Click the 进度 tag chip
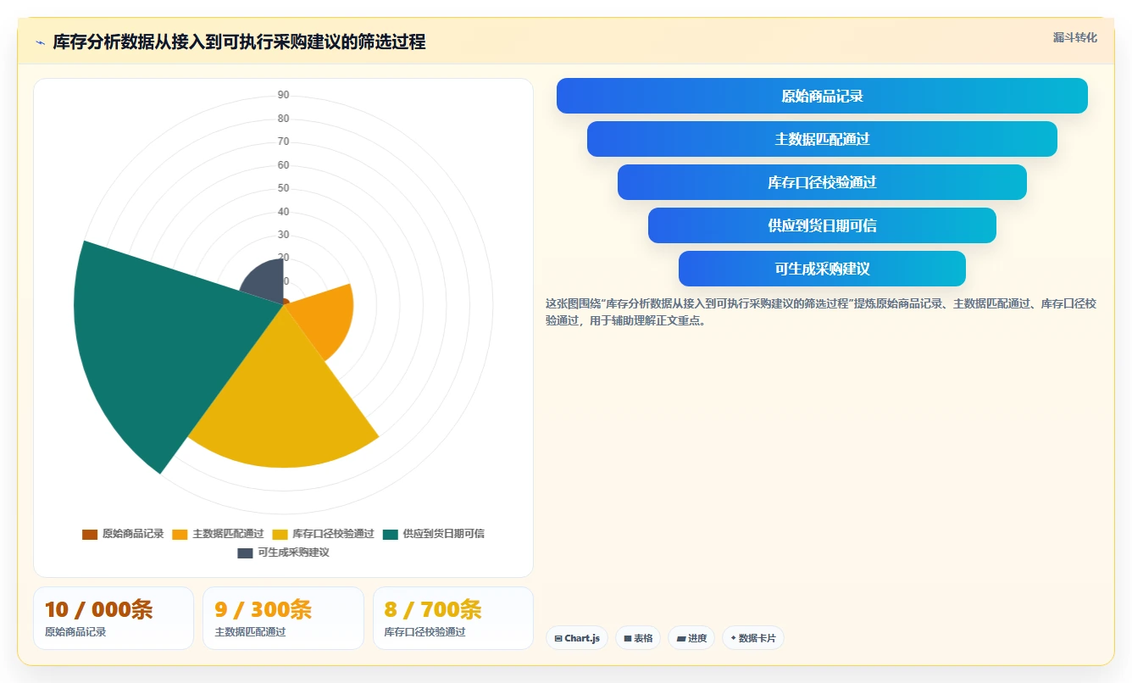Screen dimensions: 1132x683 coord(691,638)
